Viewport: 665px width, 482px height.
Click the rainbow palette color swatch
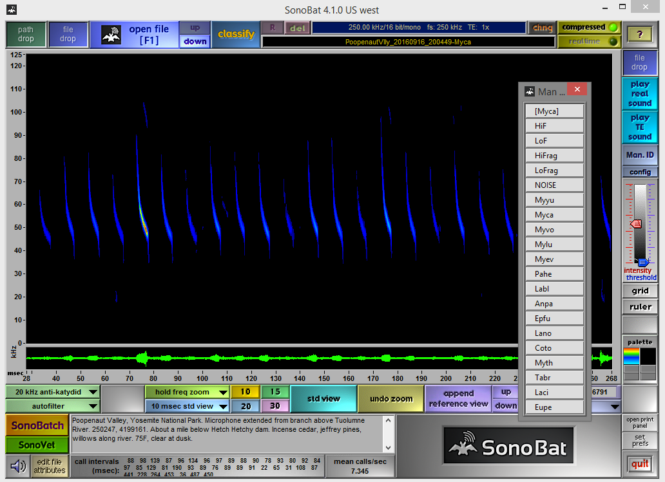pos(631,356)
